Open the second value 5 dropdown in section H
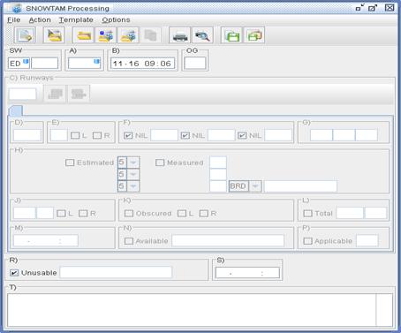 pyautogui.click(x=133, y=174)
